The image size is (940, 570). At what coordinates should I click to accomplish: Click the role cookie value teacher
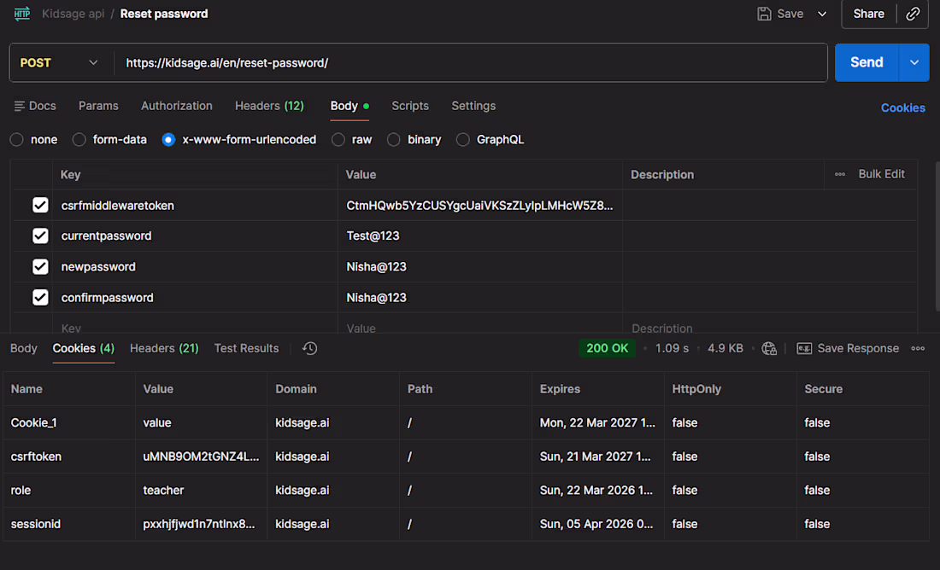163,491
